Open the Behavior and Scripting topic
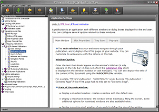This screenshot has width=159, height=112. coord(19,56)
